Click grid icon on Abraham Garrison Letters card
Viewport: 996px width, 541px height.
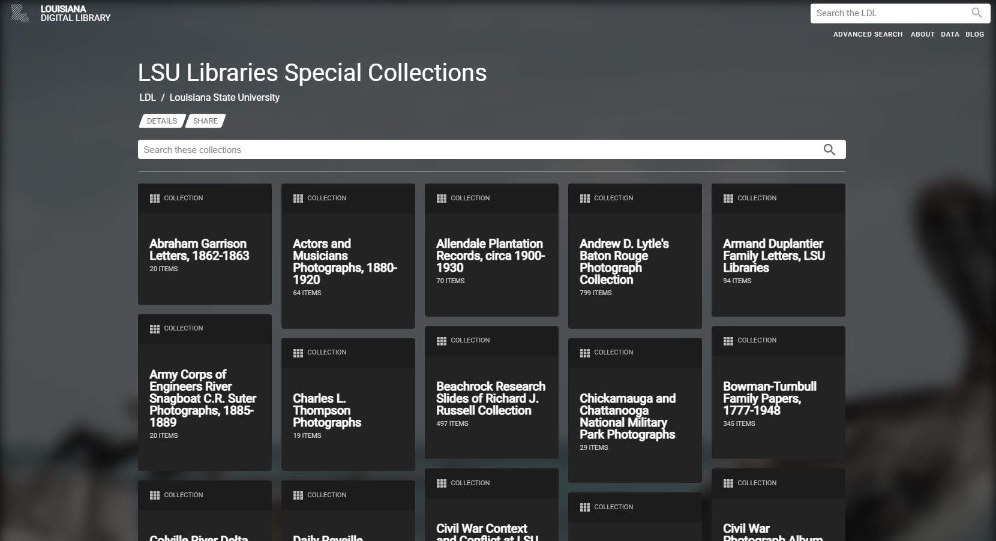[x=155, y=199]
